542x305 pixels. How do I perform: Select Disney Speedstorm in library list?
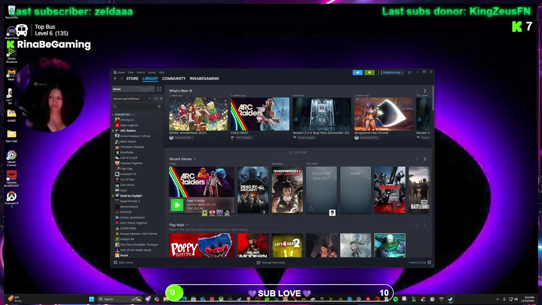pos(132,217)
